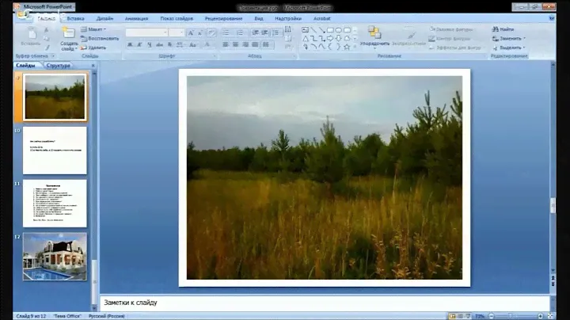The image size is (570, 320).
Task: Toggle bold text formatting
Action: 129,45
